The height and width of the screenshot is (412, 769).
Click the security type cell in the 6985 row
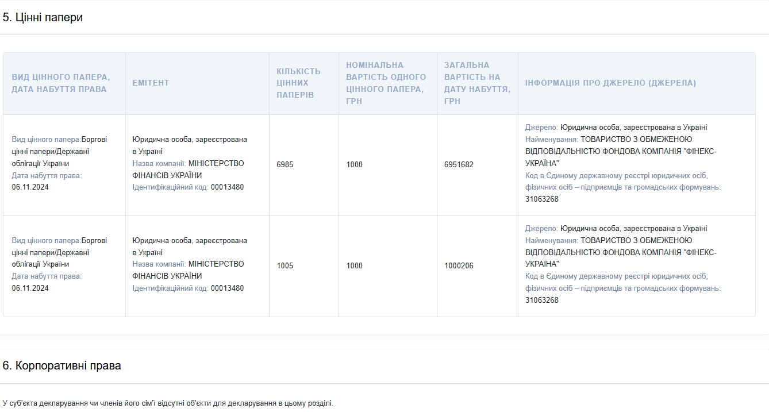coord(64,165)
